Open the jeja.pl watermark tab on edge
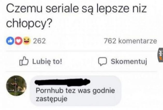Image resolution: width=163 pixels, height=110 pixels. pos(161,55)
